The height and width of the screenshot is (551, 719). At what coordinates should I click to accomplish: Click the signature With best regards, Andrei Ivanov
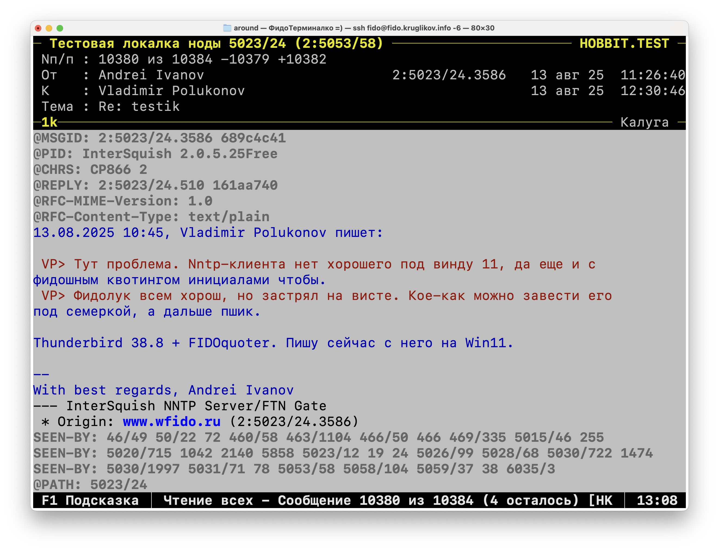(163, 390)
